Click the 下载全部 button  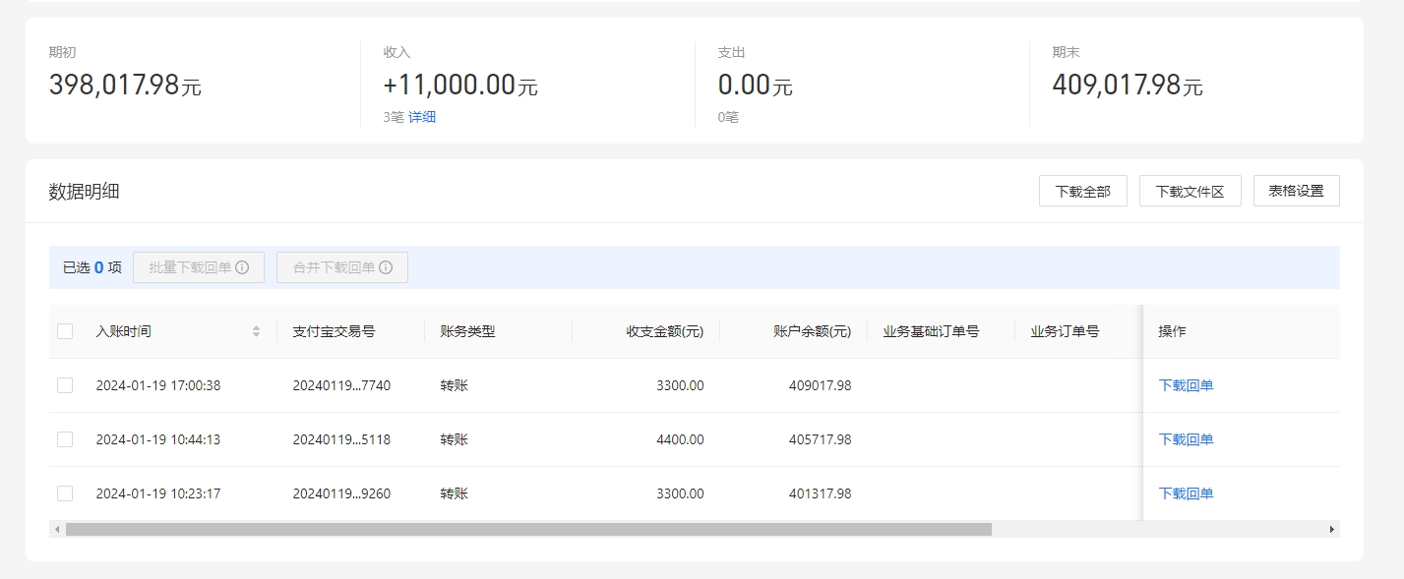(1083, 192)
